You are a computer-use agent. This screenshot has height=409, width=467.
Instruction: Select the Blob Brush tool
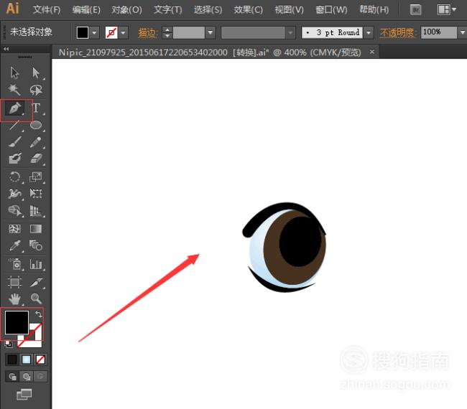14,159
